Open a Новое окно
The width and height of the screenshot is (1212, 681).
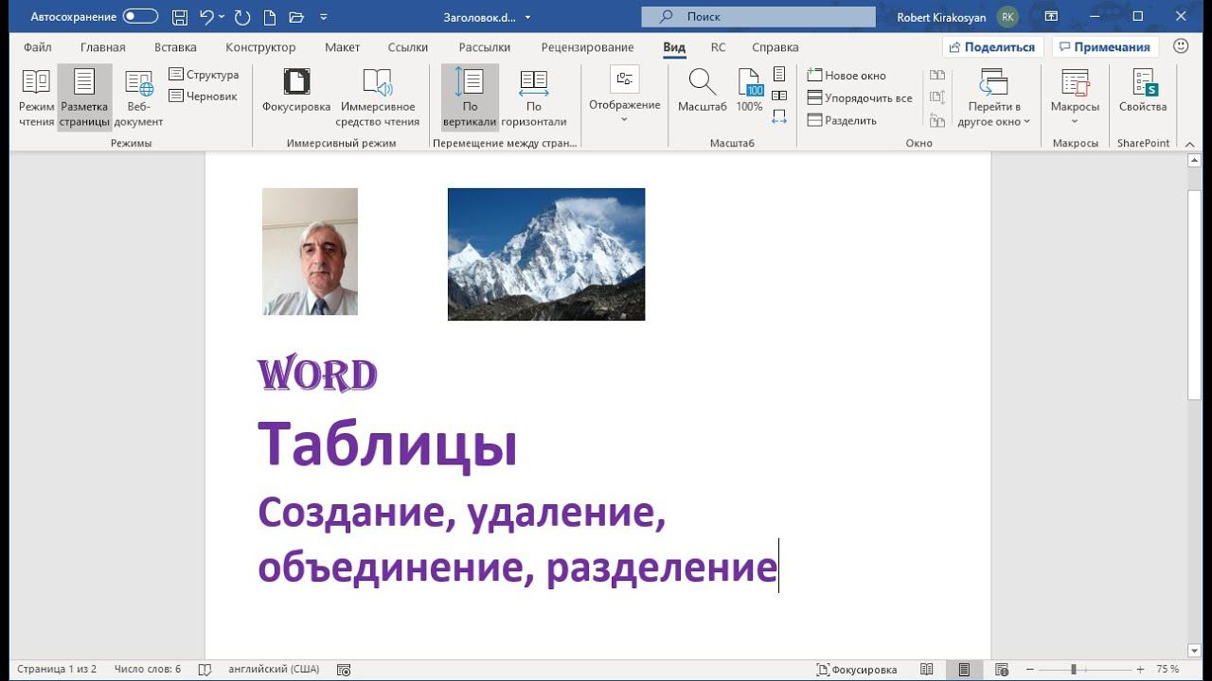pos(847,75)
